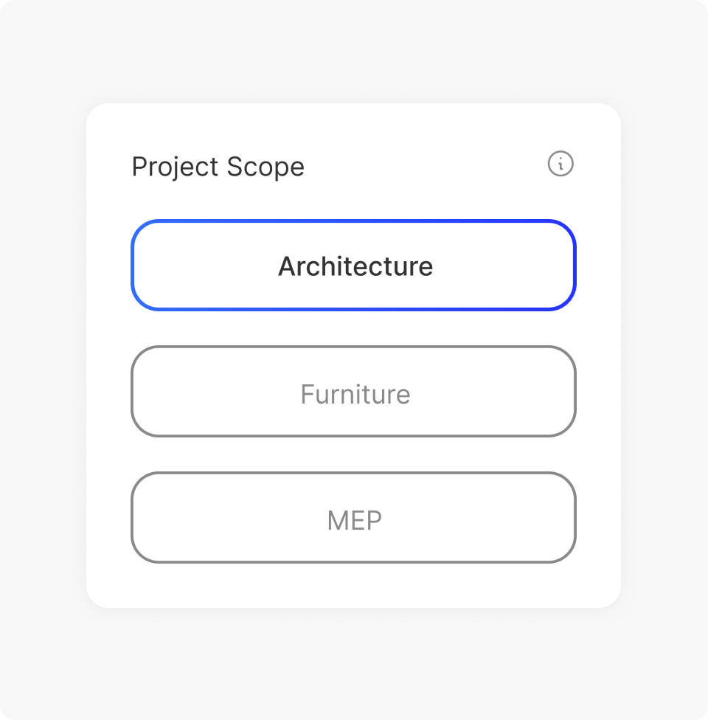Click the Project Scope card area
The height and width of the screenshot is (720, 708).
pyautogui.click(x=354, y=354)
